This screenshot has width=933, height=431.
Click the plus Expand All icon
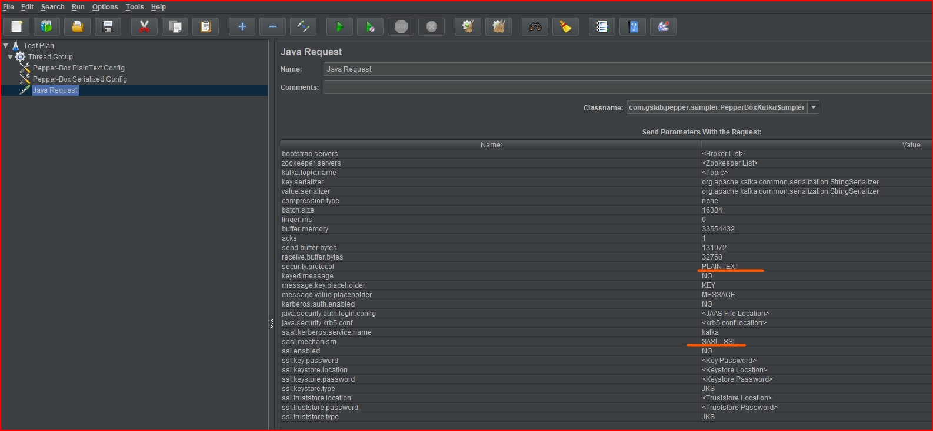(x=242, y=26)
